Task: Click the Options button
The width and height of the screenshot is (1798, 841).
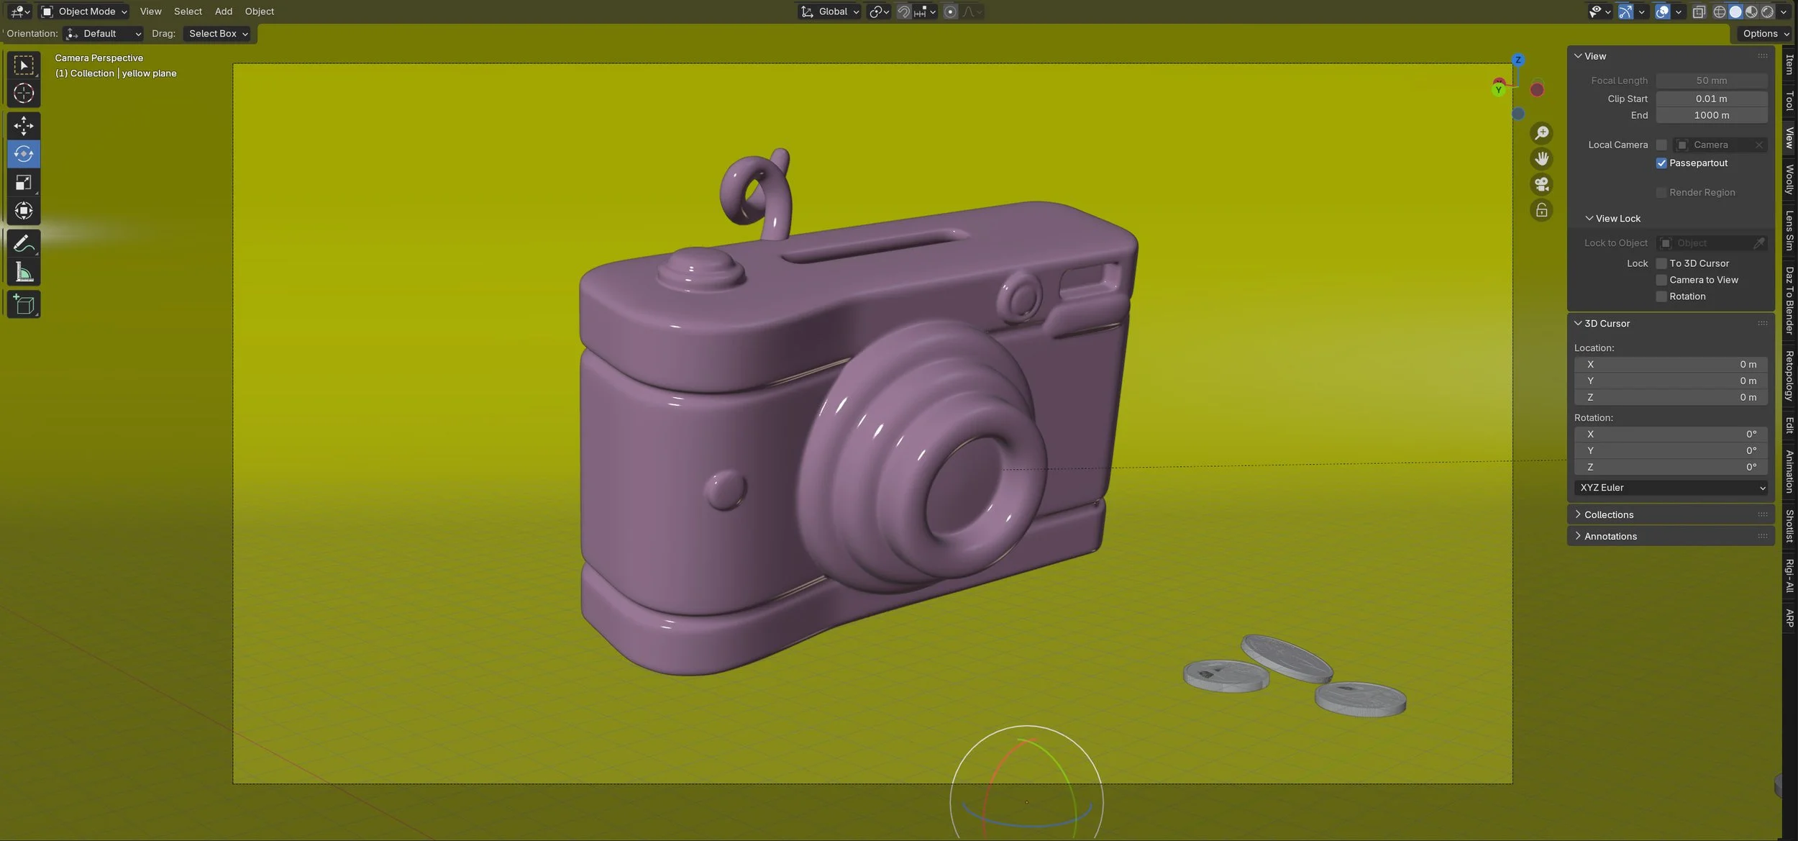Action: coord(1766,34)
